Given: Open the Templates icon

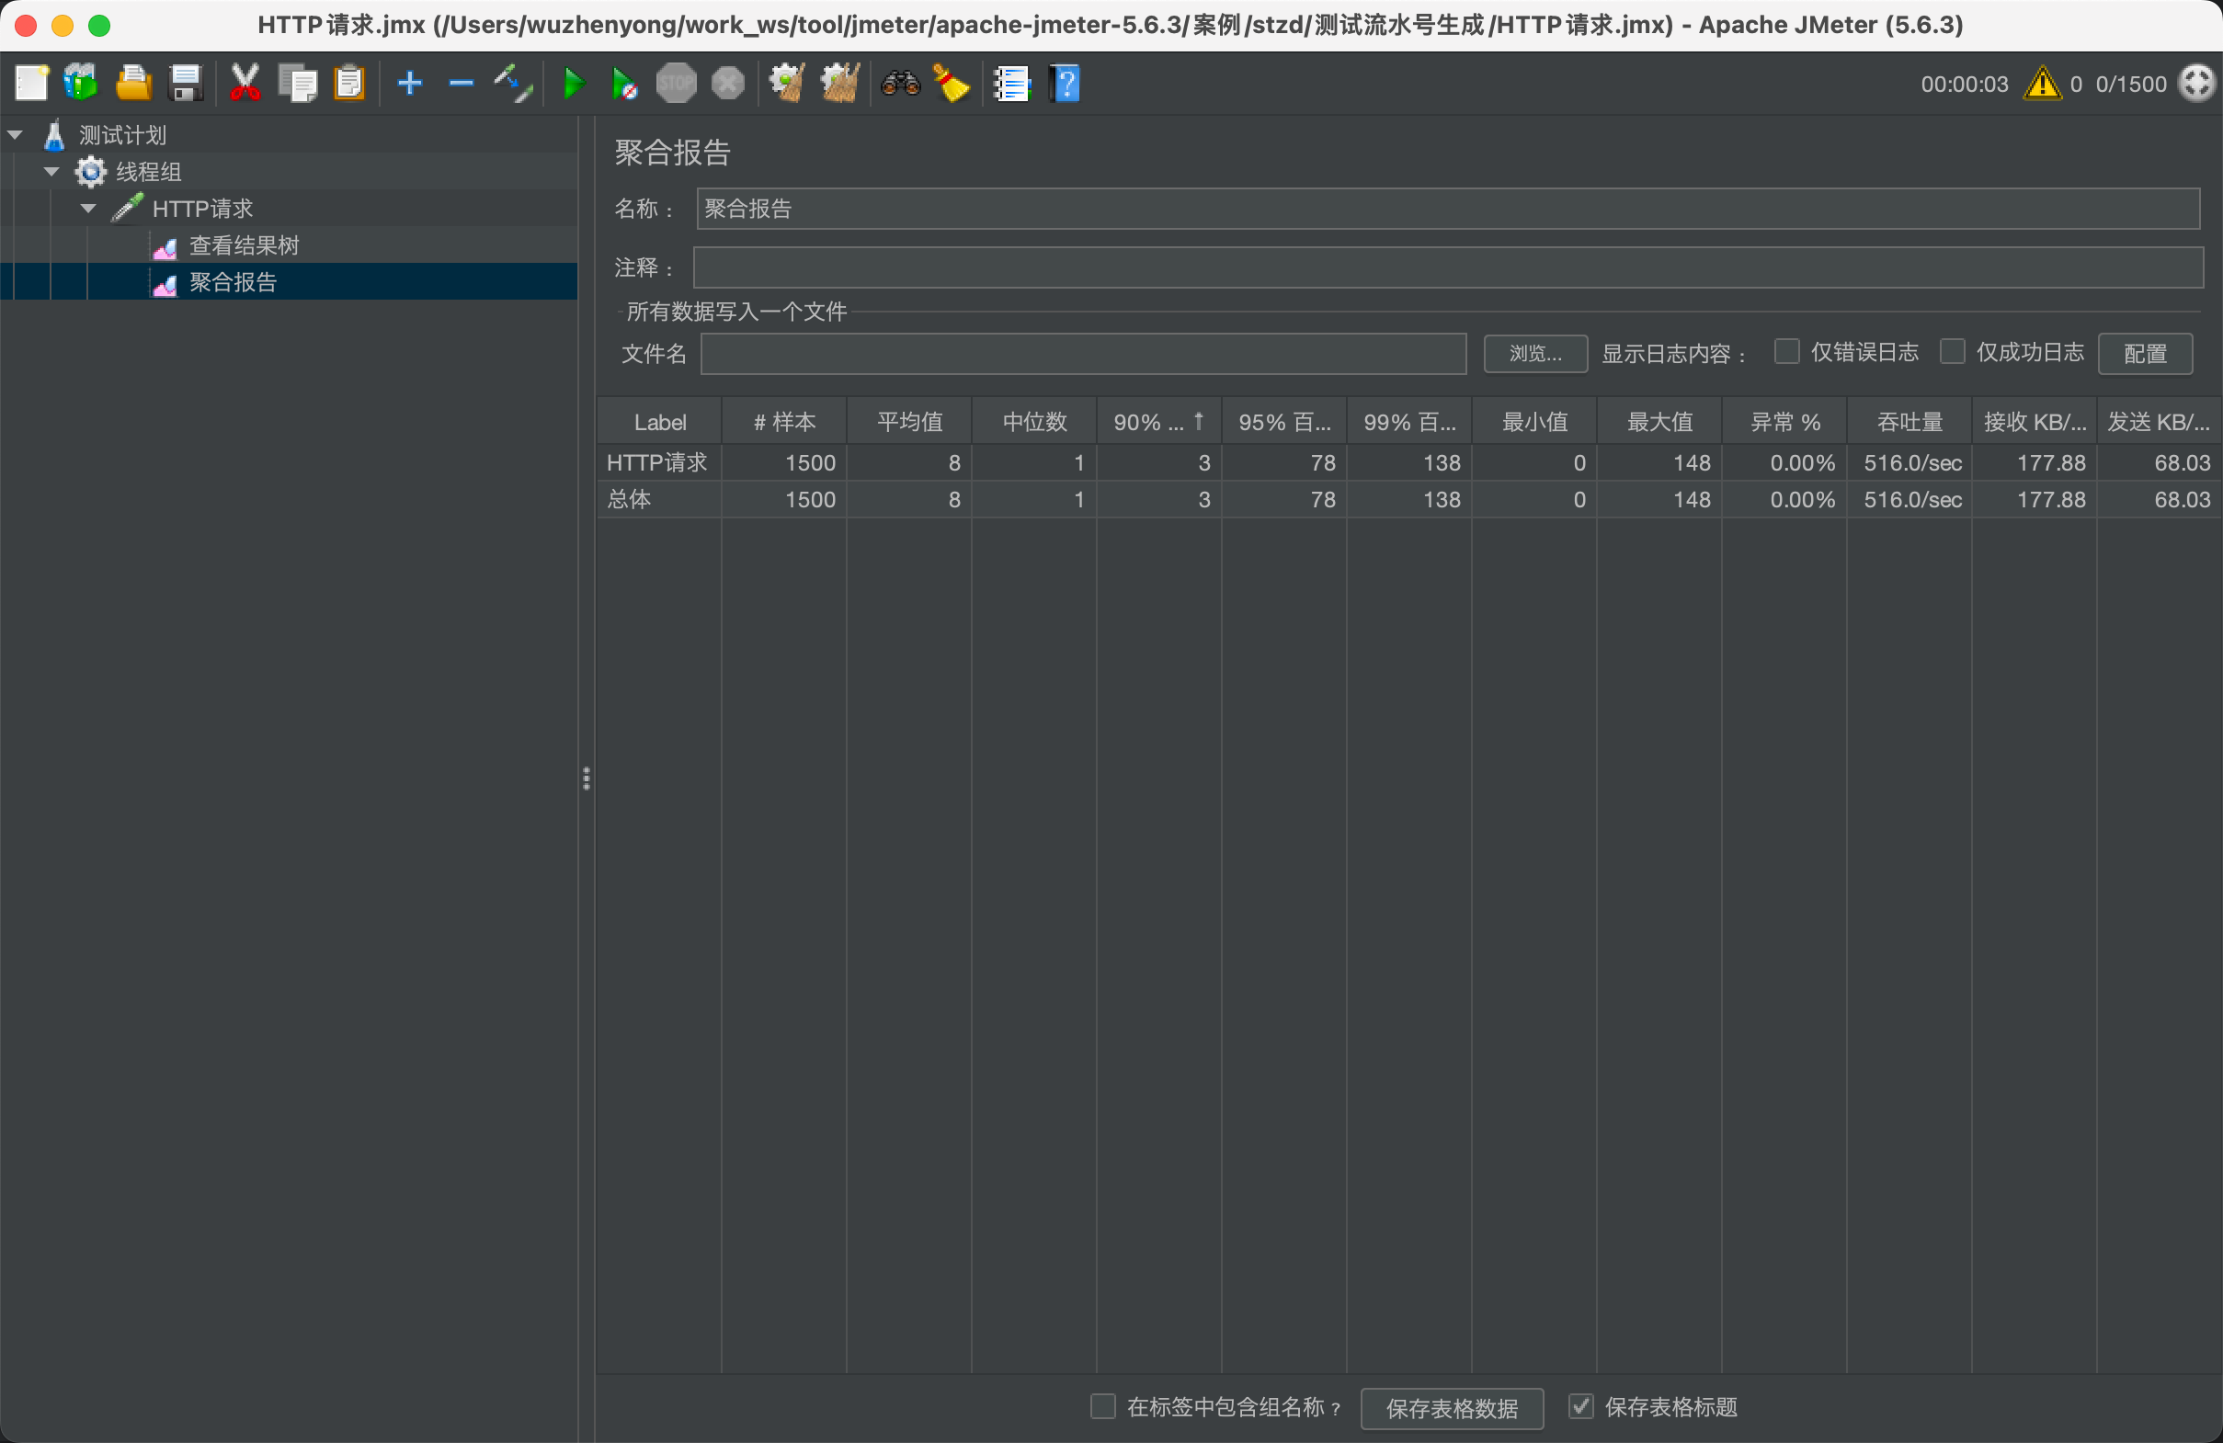Looking at the screenshot, I should (81, 83).
